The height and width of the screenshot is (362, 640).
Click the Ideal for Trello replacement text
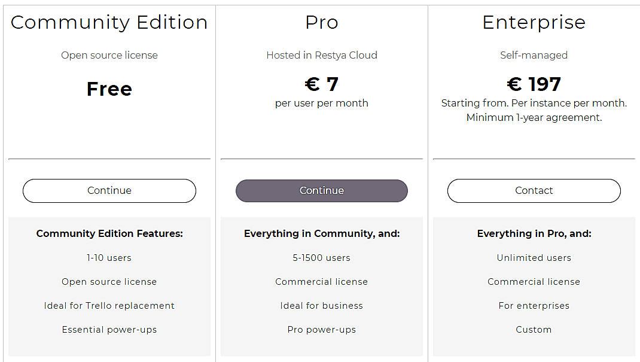(109, 305)
